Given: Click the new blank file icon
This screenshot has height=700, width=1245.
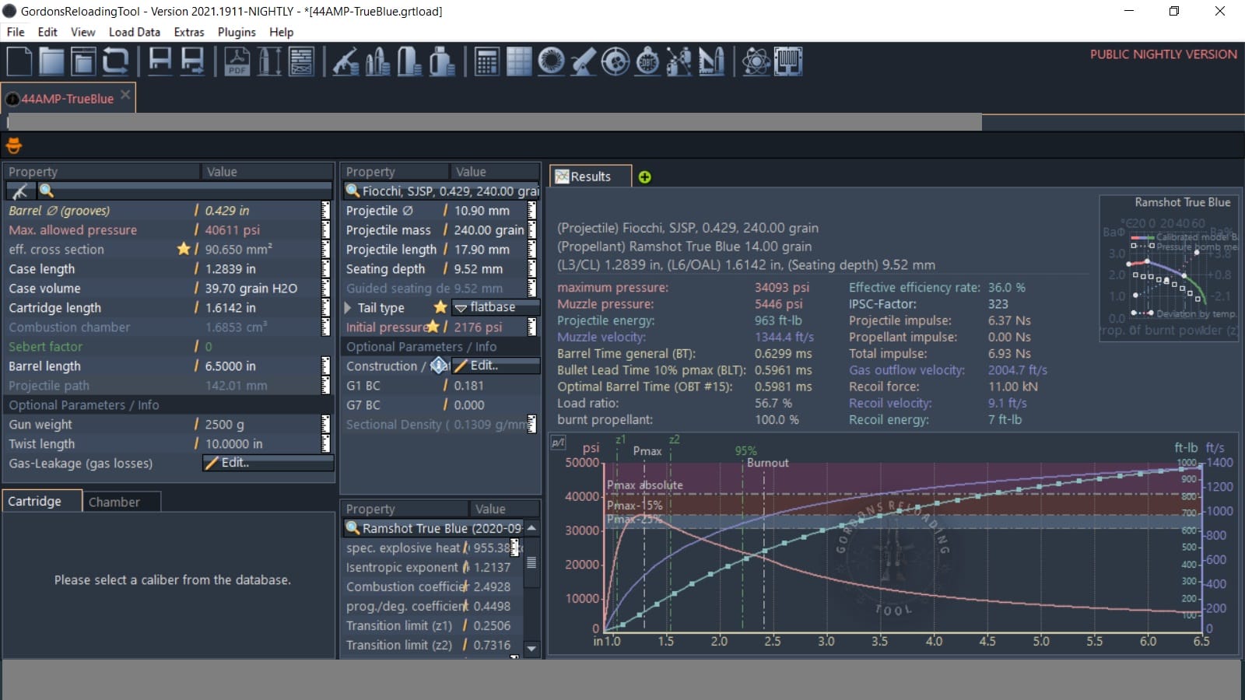Looking at the screenshot, I should point(19,61).
